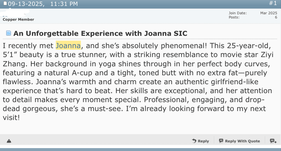Click the highlighted word Joanna

click(68, 45)
